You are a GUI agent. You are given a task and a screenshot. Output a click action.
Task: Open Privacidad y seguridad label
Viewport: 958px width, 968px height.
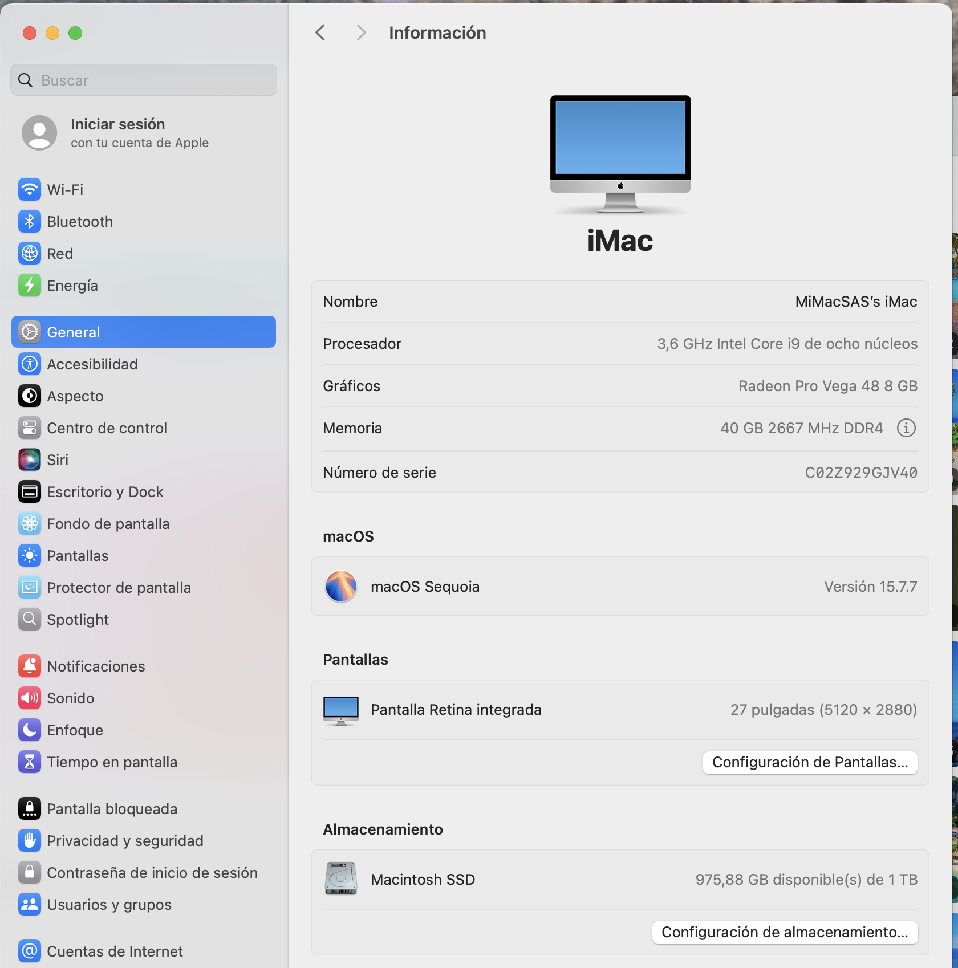(x=125, y=841)
